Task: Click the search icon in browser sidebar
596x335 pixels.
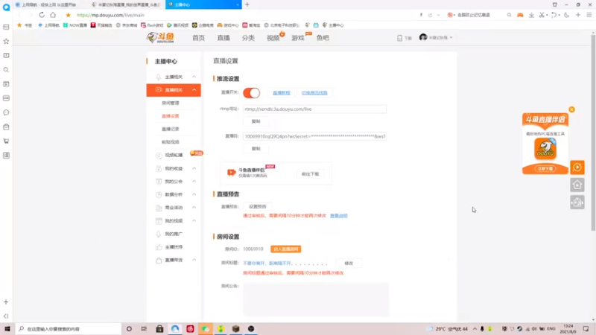Action: pyautogui.click(x=6, y=70)
